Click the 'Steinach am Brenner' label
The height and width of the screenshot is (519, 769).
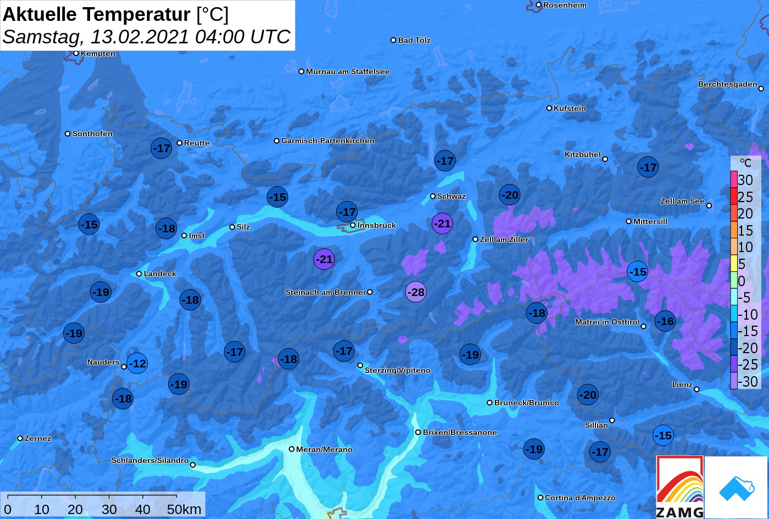pos(326,292)
